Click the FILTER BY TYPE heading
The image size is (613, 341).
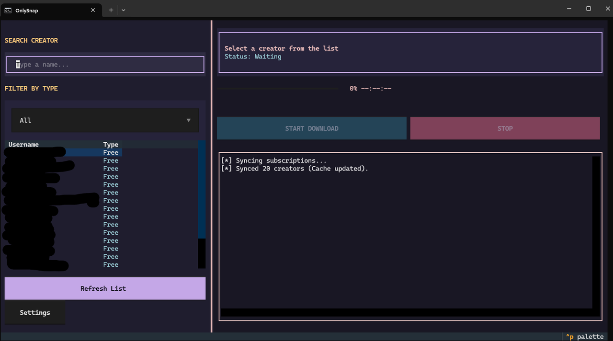(31, 88)
